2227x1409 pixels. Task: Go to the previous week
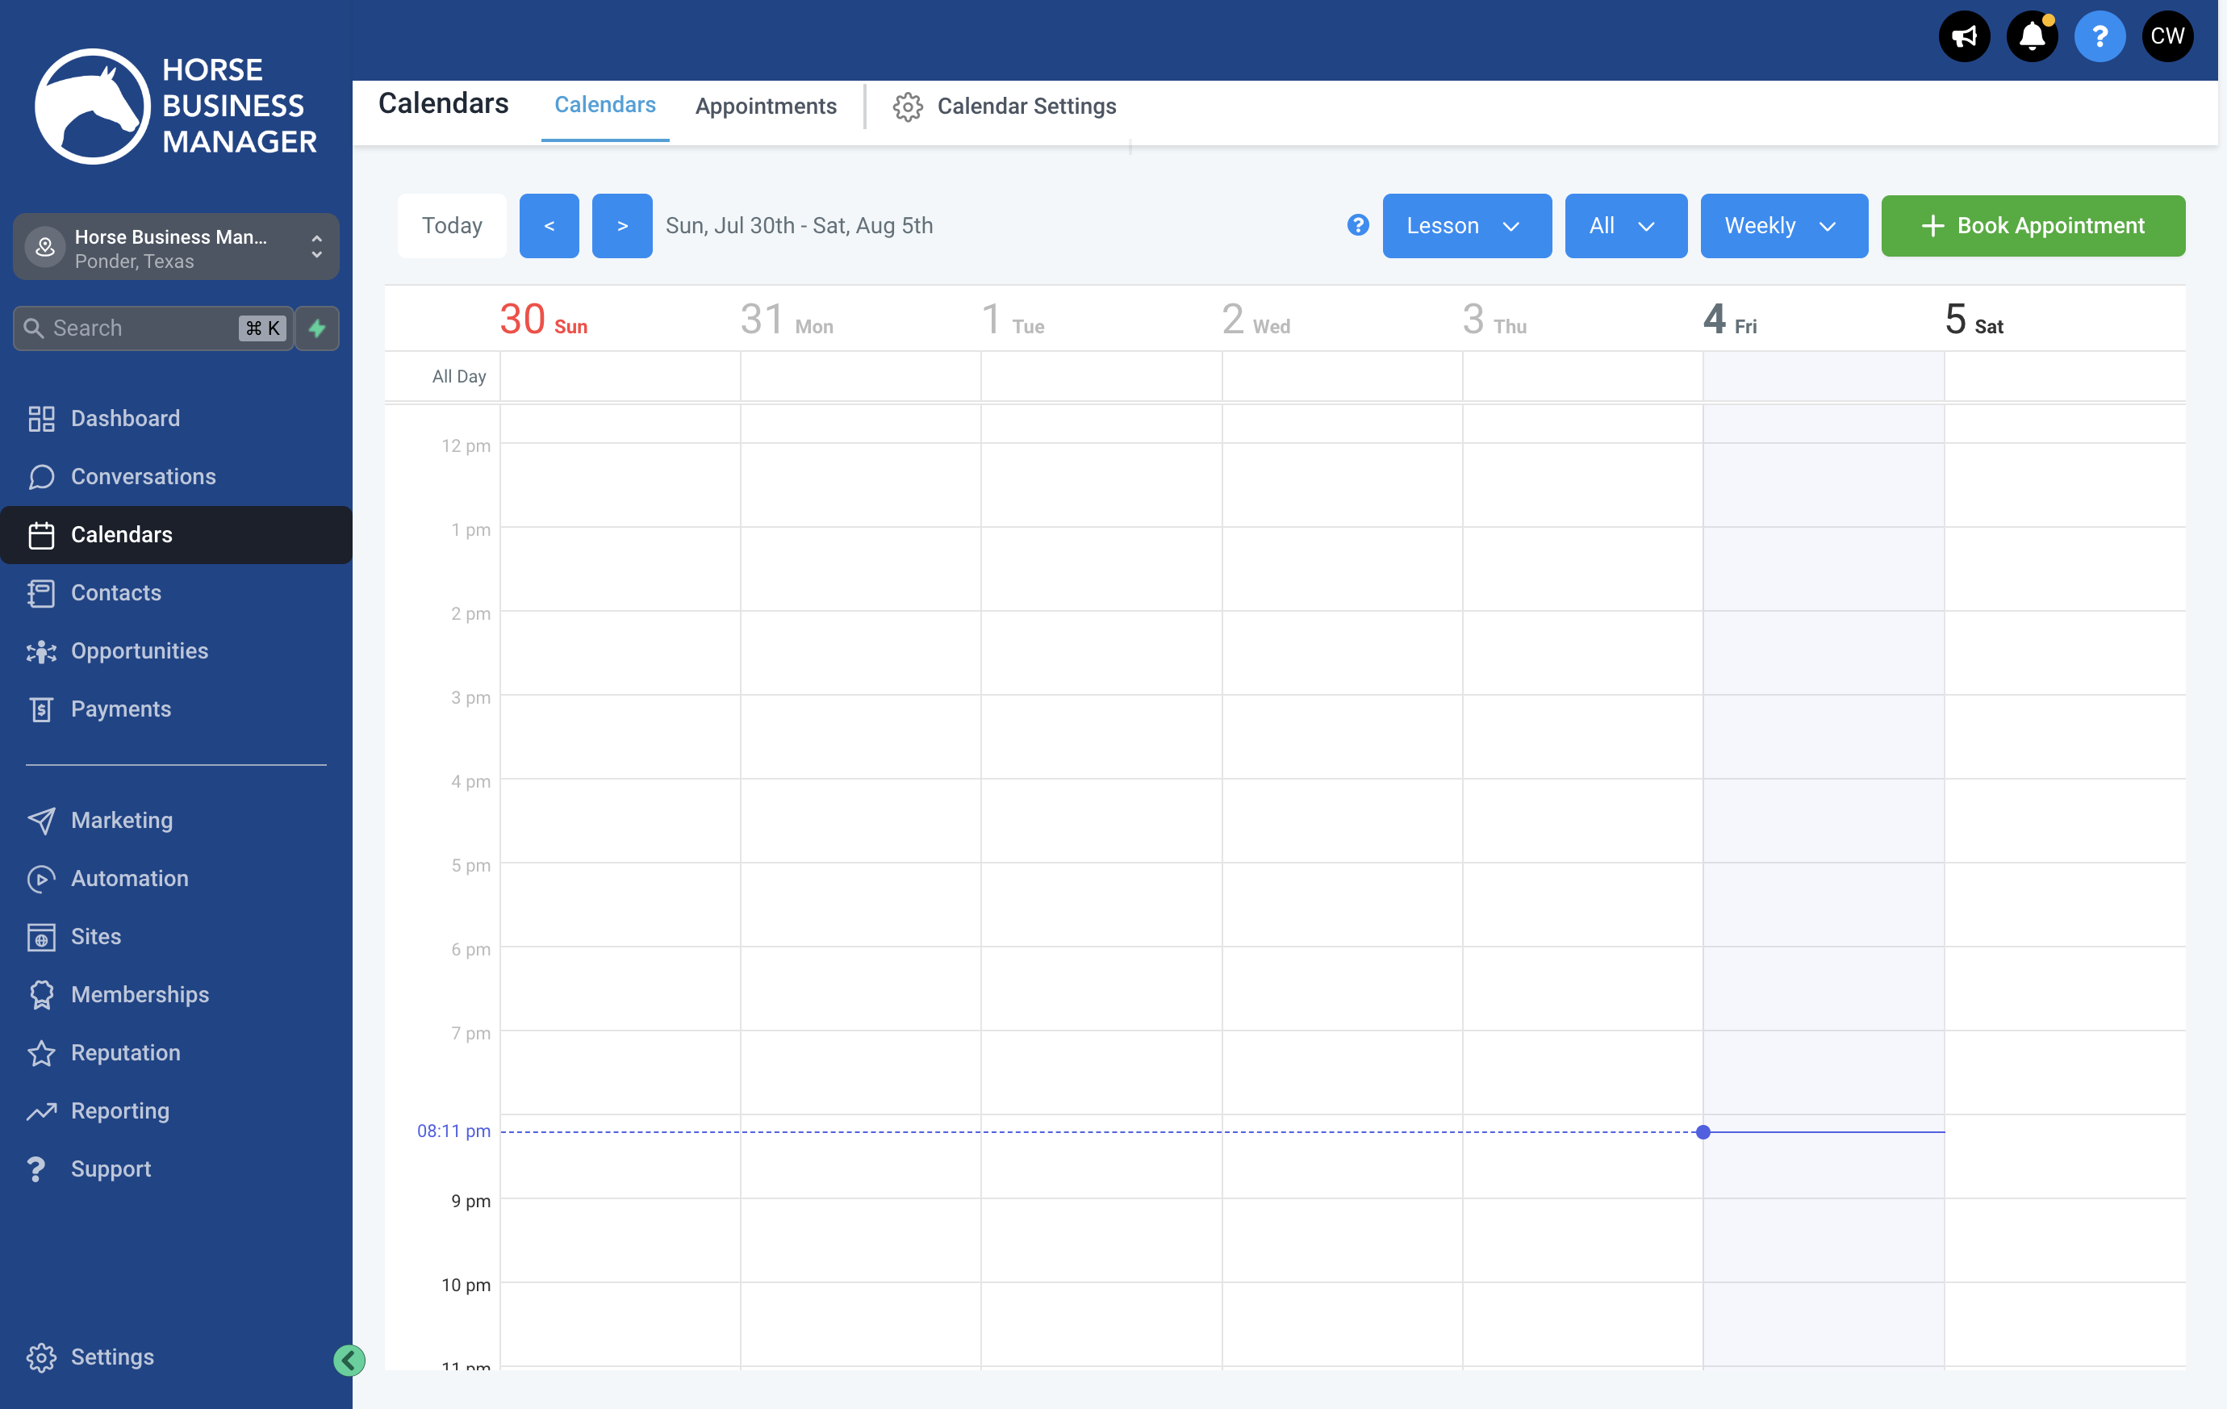(x=549, y=226)
